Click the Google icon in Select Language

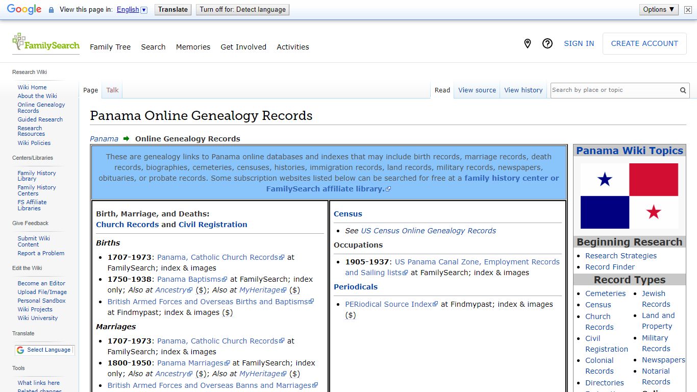20,350
